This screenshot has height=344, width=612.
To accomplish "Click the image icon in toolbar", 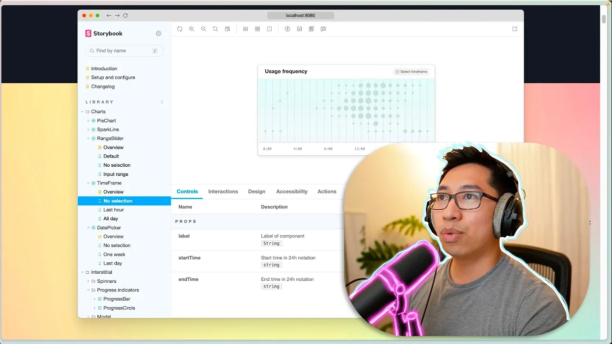I will [299, 29].
